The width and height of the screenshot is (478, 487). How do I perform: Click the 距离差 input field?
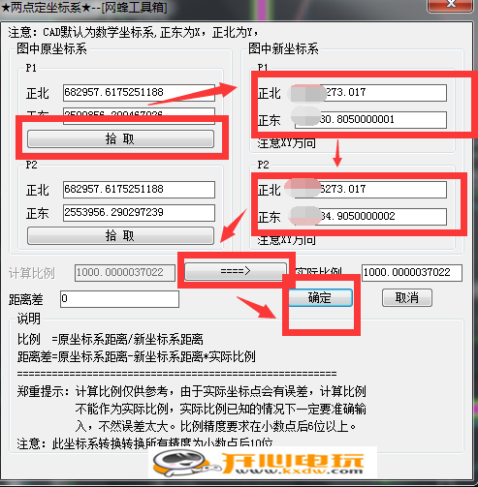click(119, 299)
